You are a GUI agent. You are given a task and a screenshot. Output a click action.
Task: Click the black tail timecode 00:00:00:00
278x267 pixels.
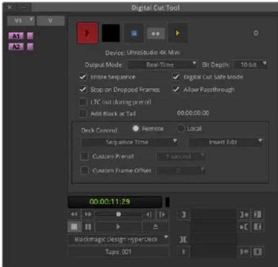click(x=193, y=113)
